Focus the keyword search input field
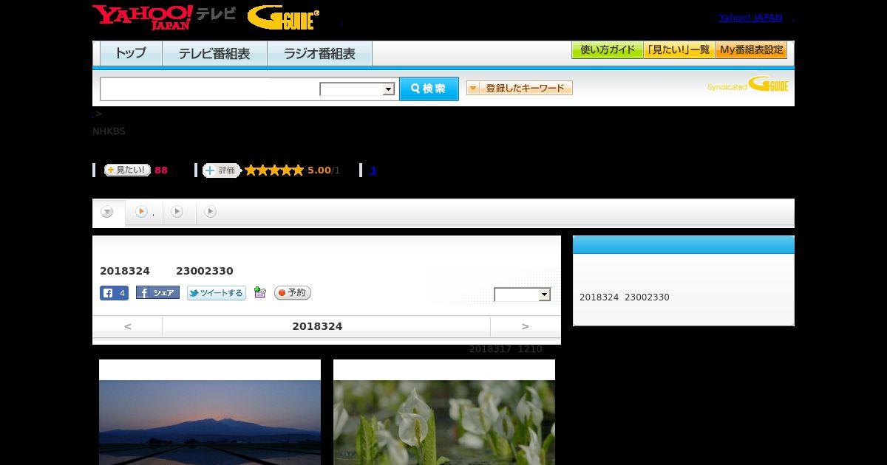 pyautogui.click(x=210, y=89)
